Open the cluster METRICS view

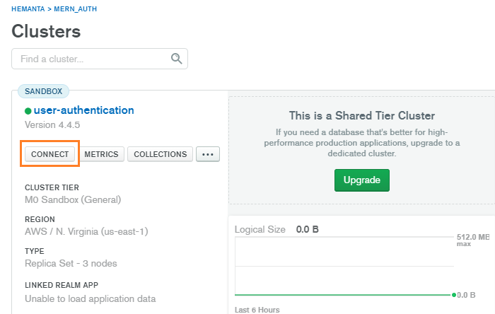[x=102, y=154]
